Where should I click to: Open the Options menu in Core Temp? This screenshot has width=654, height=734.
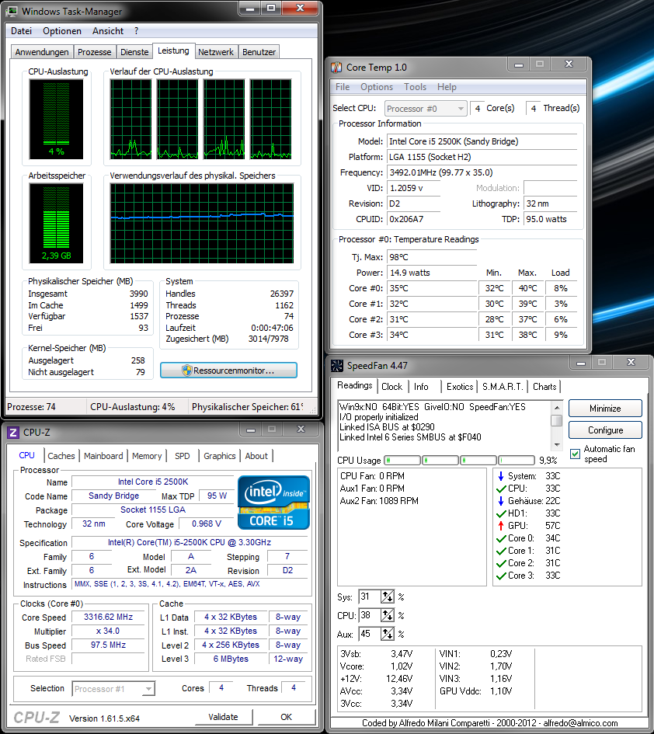(x=377, y=87)
